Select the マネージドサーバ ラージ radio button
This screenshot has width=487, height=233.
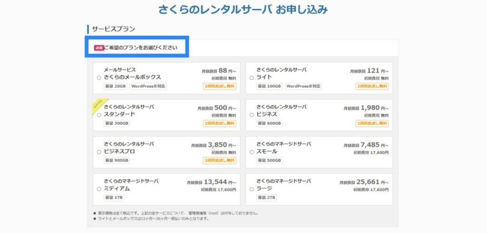[x=252, y=189]
